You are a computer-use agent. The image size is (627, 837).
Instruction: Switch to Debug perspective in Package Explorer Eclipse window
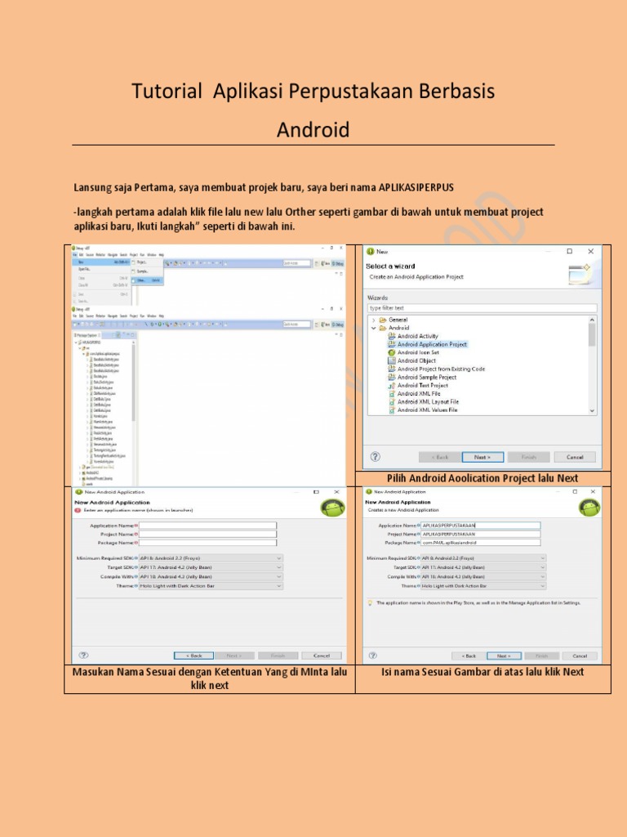[x=338, y=324]
